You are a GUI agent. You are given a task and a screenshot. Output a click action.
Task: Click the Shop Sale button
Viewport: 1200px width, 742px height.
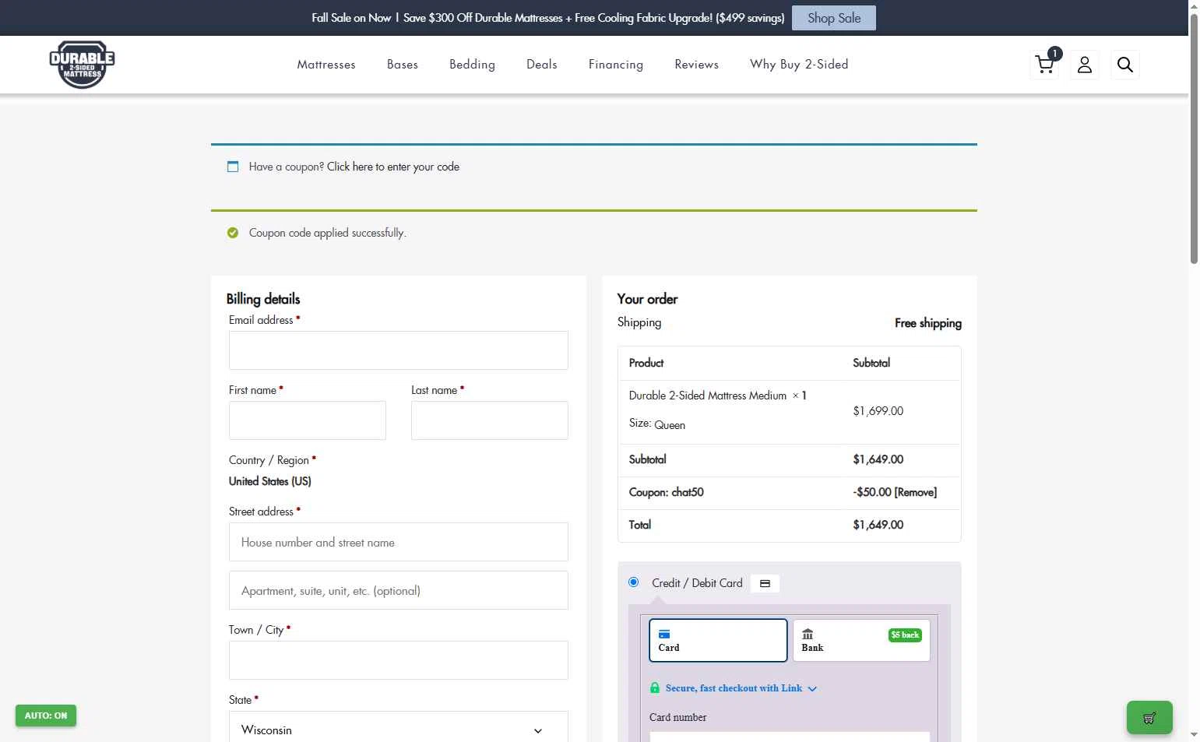click(834, 18)
